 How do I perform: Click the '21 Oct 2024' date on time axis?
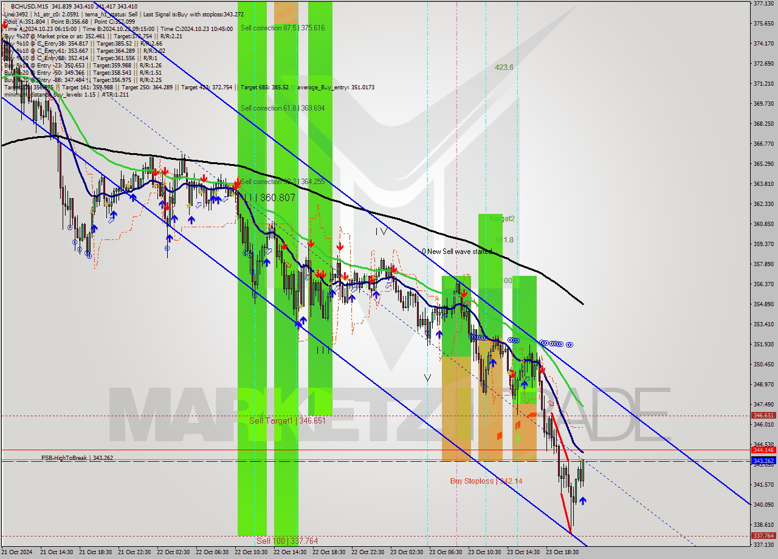pos(16,552)
